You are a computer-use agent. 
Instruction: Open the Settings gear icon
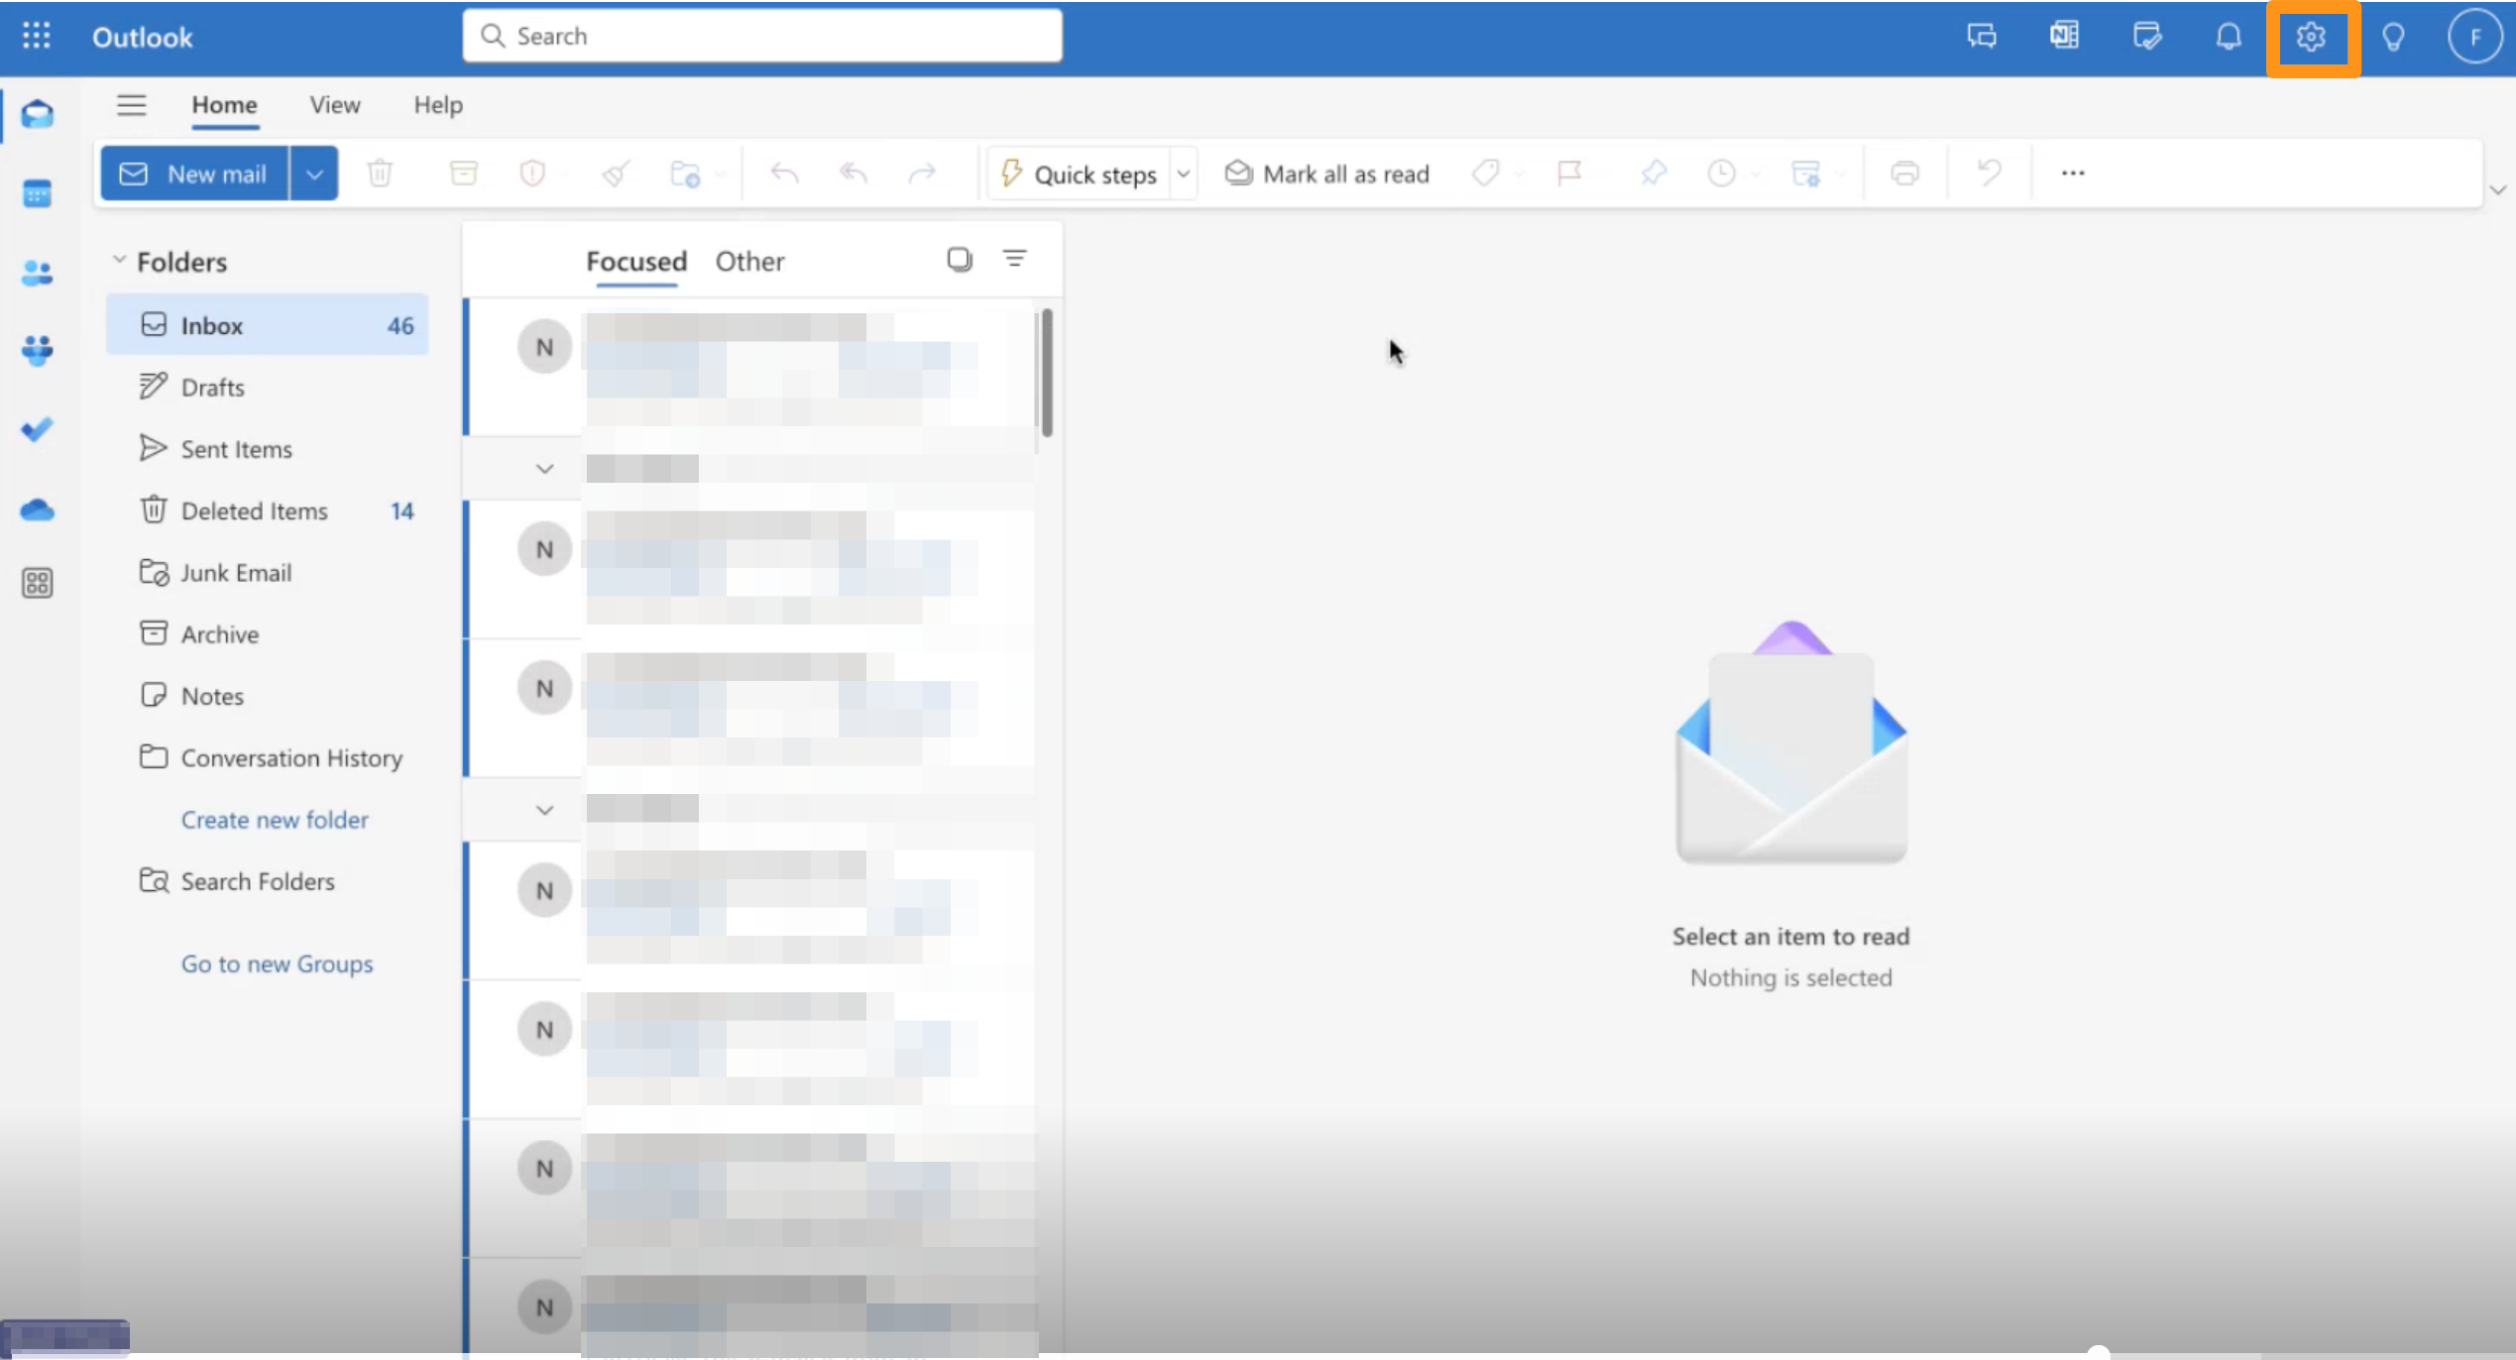2312,38
